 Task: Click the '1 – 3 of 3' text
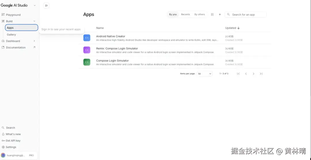click(224, 74)
